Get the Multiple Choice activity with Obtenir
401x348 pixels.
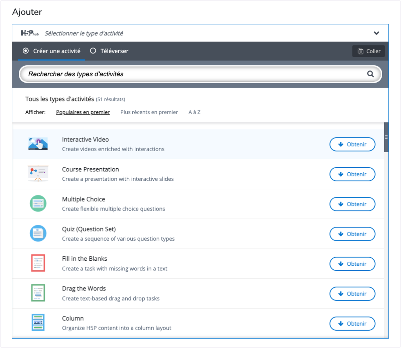point(352,204)
